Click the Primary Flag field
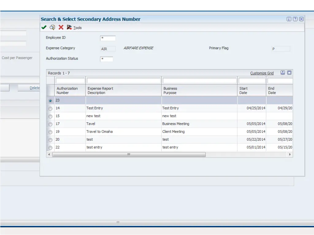 281,49
